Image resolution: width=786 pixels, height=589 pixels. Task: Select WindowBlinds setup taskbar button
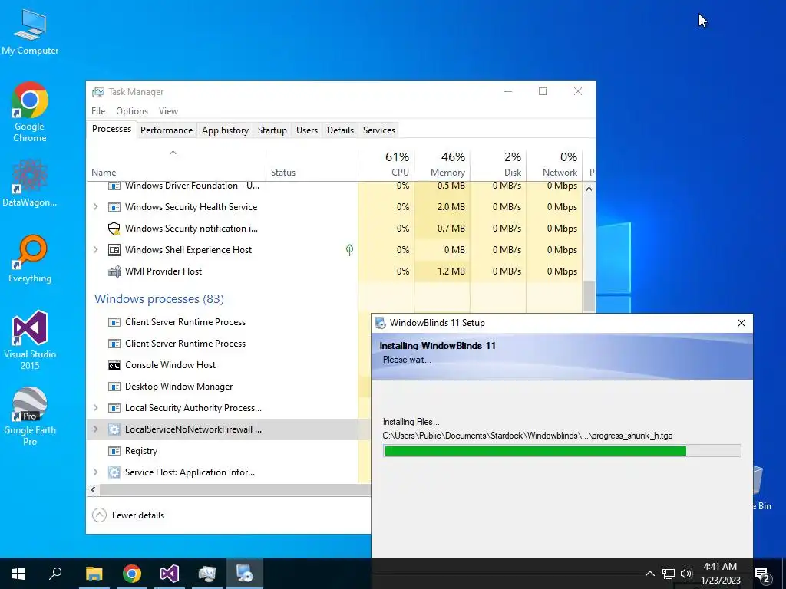coord(245,574)
